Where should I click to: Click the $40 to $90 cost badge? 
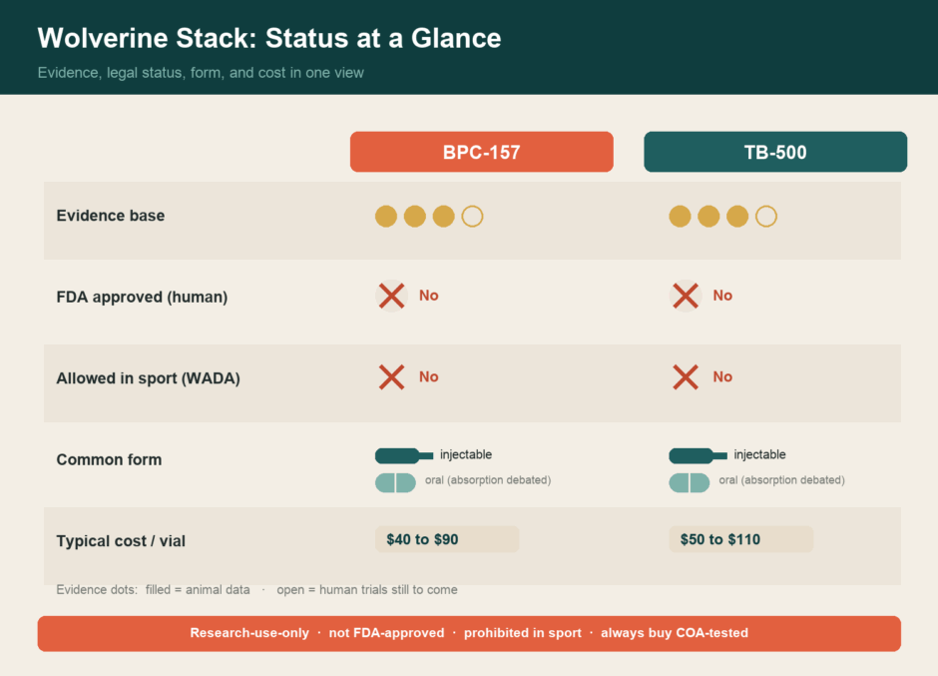click(x=447, y=539)
